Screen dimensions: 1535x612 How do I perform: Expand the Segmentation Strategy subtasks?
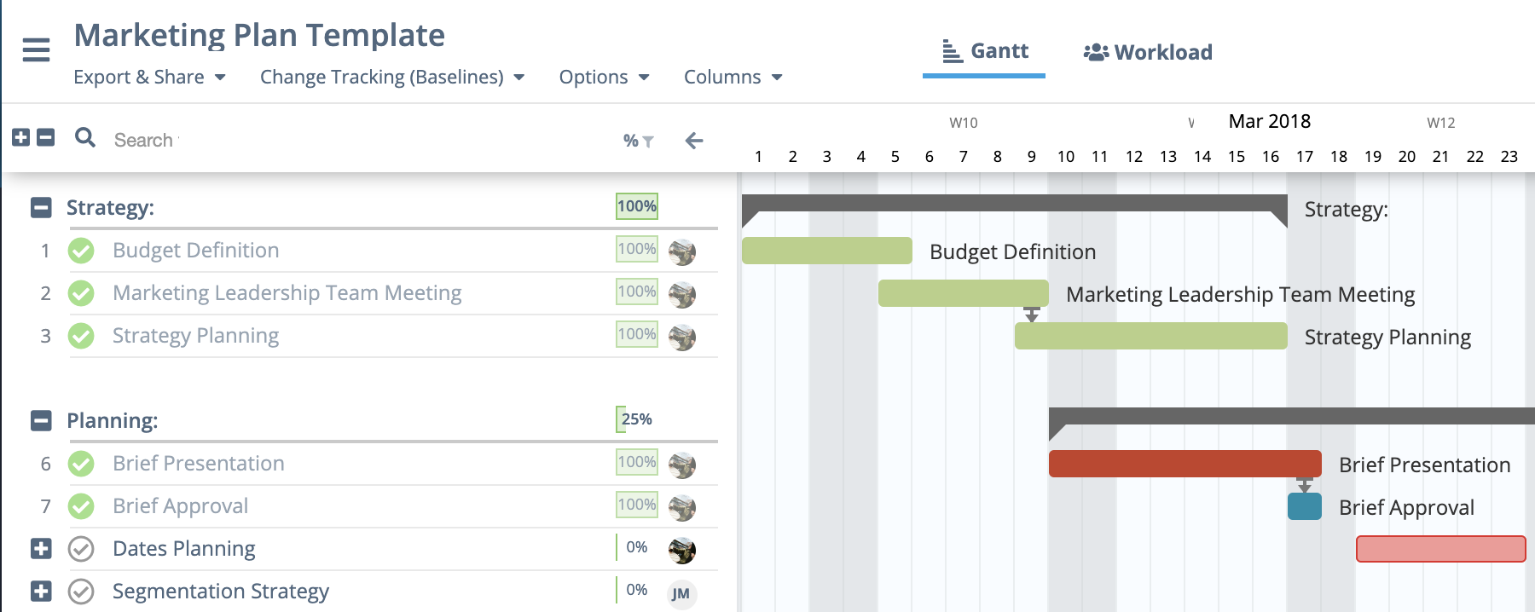pos(41,591)
